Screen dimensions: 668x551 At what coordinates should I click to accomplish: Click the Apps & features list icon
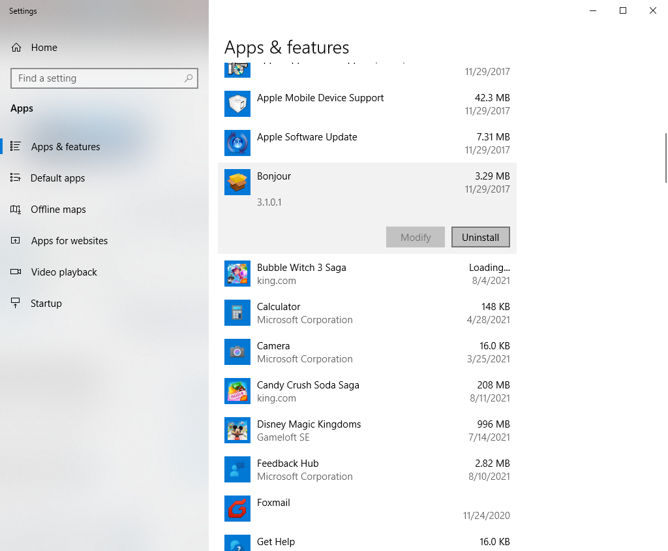click(x=16, y=146)
